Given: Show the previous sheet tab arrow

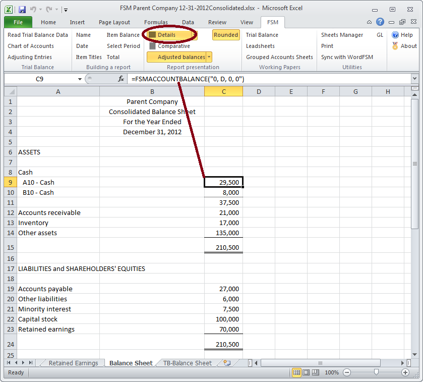Looking at the screenshot, I should [x=16, y=363].
